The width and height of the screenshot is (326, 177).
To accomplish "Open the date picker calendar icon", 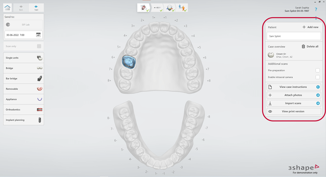I will (x=38, y=35).
